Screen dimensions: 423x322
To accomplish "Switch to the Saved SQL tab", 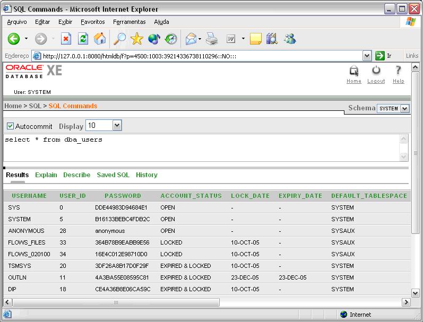I will click(x=113, y=175).
